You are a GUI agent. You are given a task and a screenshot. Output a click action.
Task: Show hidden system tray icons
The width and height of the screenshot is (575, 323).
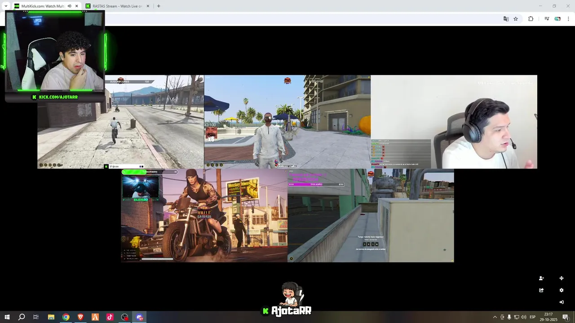(495, 317)
